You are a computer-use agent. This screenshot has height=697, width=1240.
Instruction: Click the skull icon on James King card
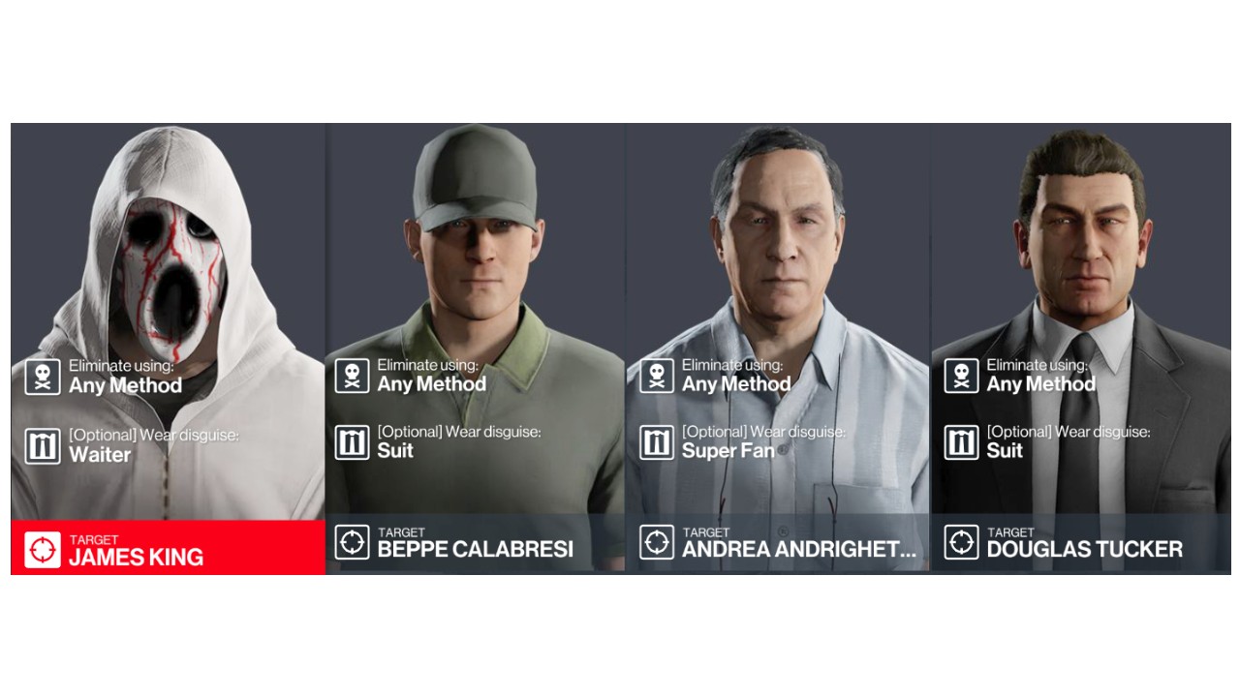[x=43, y=377]
